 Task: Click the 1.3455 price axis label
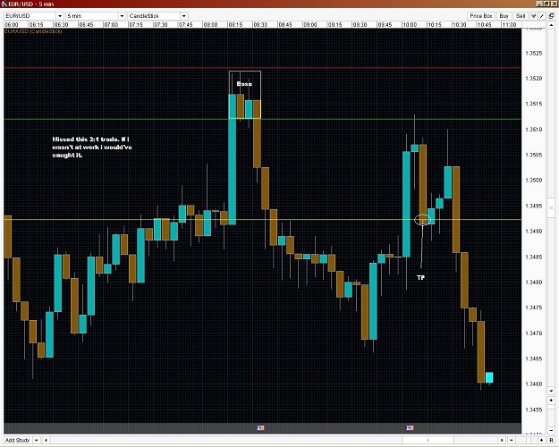tap(534, 410)
